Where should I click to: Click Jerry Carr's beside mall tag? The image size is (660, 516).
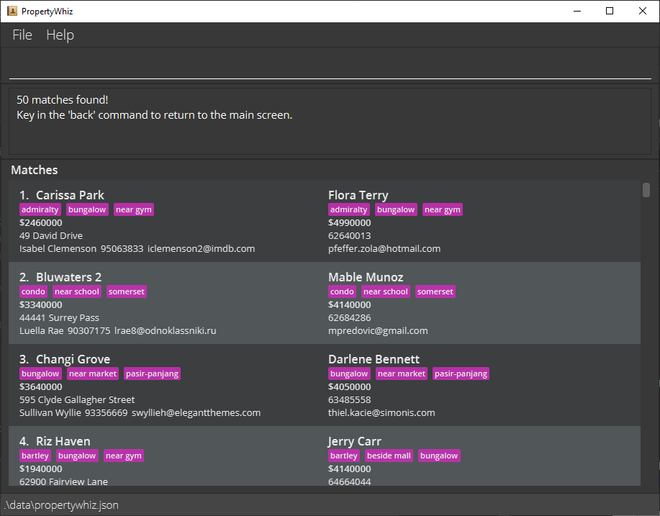point(389,456)
